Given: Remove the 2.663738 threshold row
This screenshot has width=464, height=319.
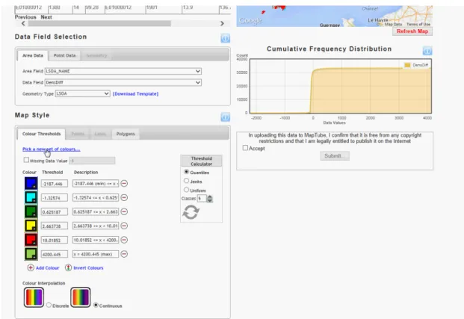Looking at the screenshot, I should click(x=124, y=226).
